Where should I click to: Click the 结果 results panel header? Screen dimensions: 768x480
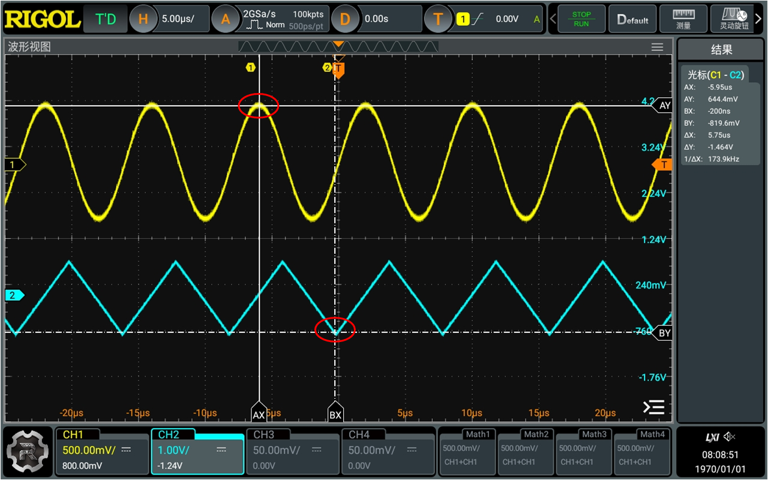(721, 50)
